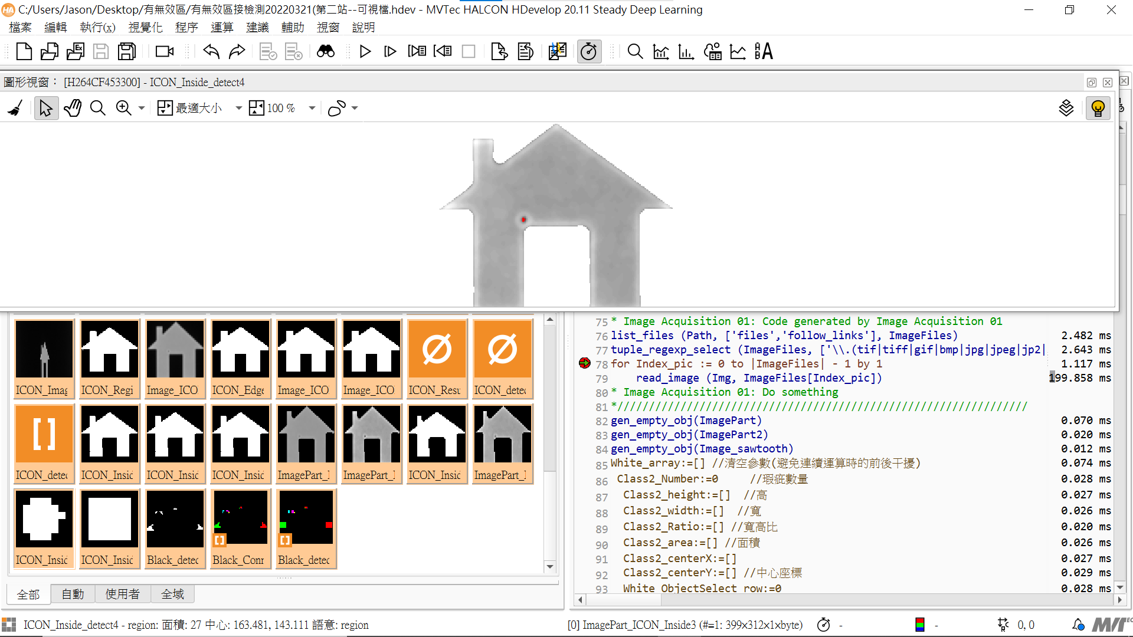Step over using the Step Over icon
Viewport: 1133px width, 637px height.
pos(390,51)
